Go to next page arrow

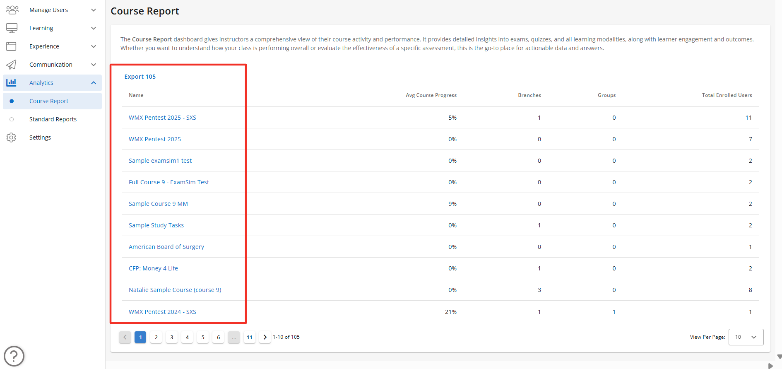pos(265,337)
